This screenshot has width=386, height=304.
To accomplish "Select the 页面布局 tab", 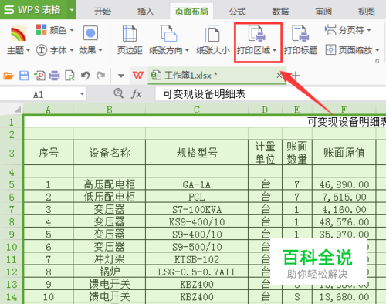I will pyautogui.click(x=191, y=12).
